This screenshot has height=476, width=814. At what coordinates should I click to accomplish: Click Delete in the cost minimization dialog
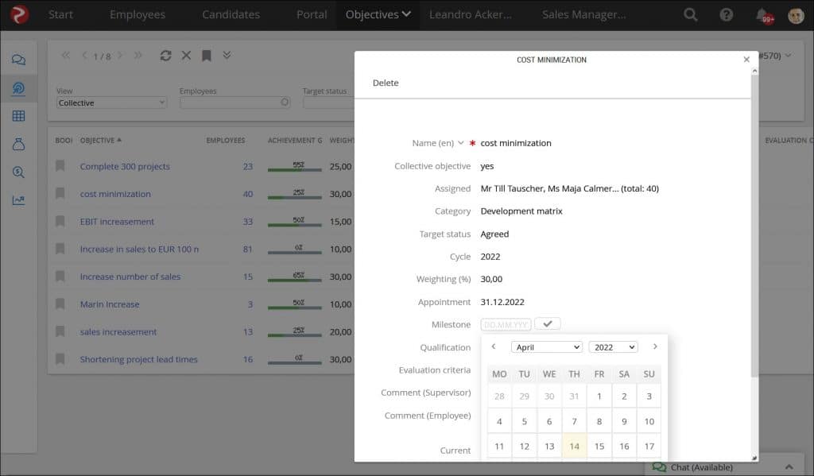[386, 83]
